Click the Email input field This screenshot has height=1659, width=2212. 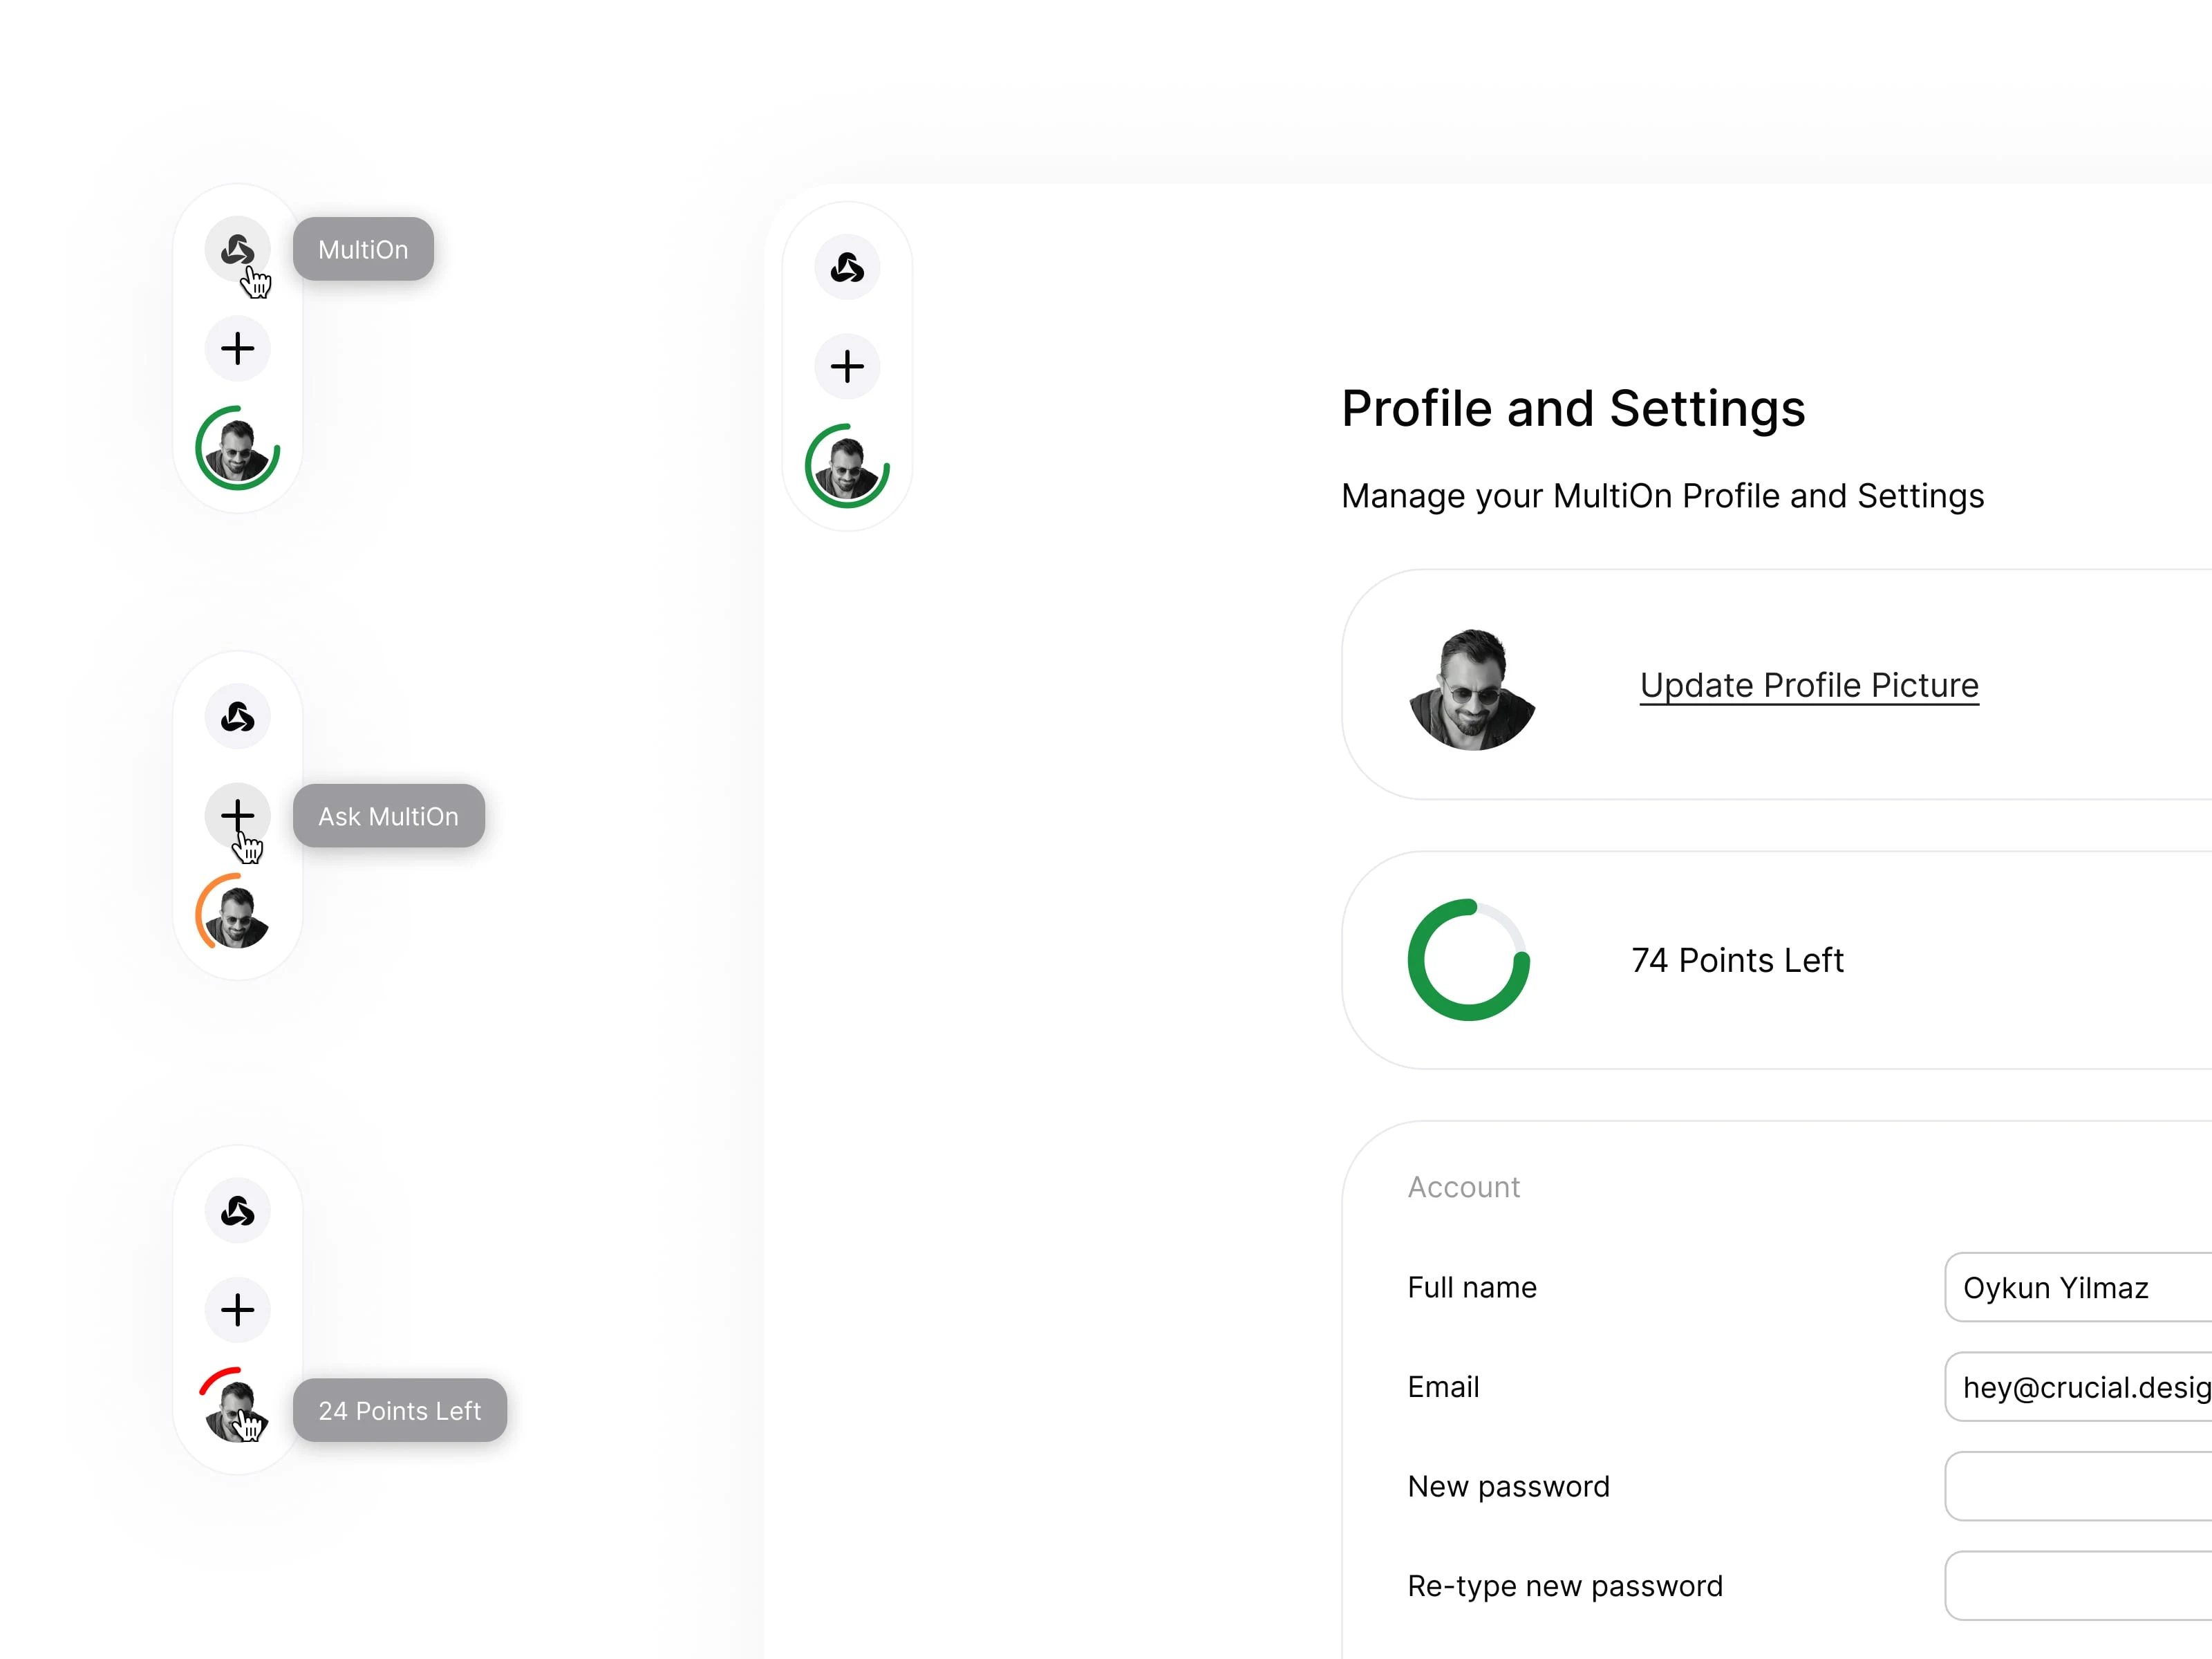coord(2078,1387)
